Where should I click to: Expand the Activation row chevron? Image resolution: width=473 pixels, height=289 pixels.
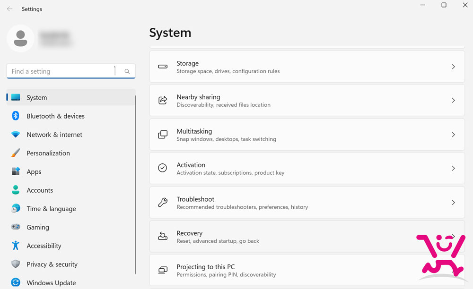(x=453, y=168)
